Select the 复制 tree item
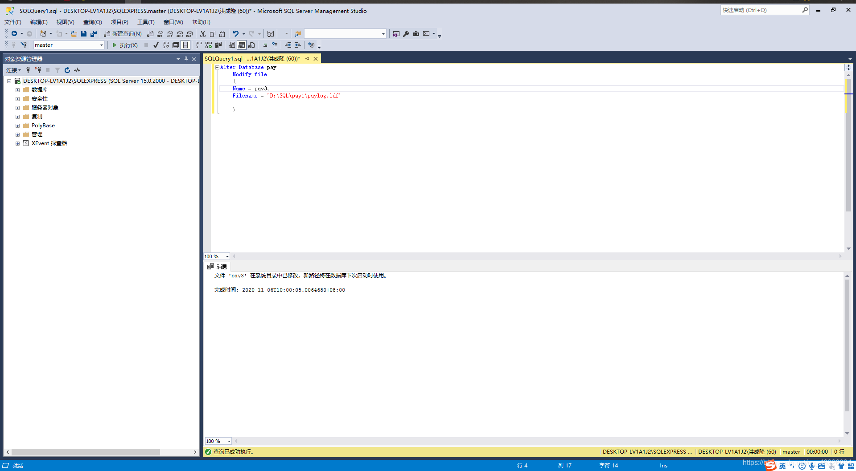The width and height of the screenshot is (856, 471). coord(37,117)
